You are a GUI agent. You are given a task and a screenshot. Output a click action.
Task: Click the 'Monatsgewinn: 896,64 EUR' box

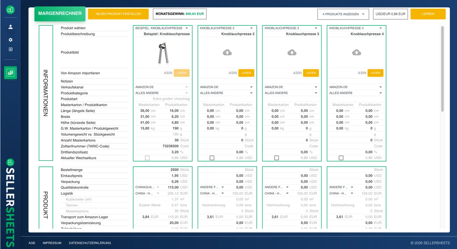180,14
